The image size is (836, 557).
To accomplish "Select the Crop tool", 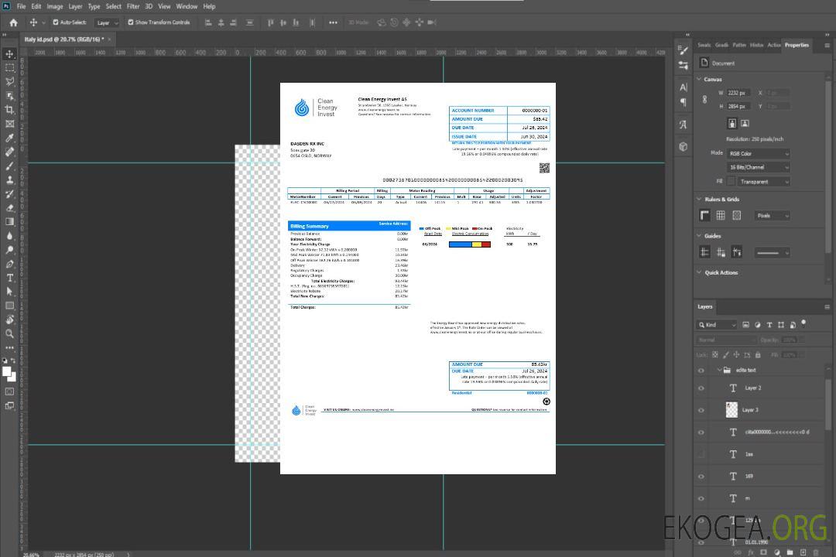I will (x=10, y=110).
